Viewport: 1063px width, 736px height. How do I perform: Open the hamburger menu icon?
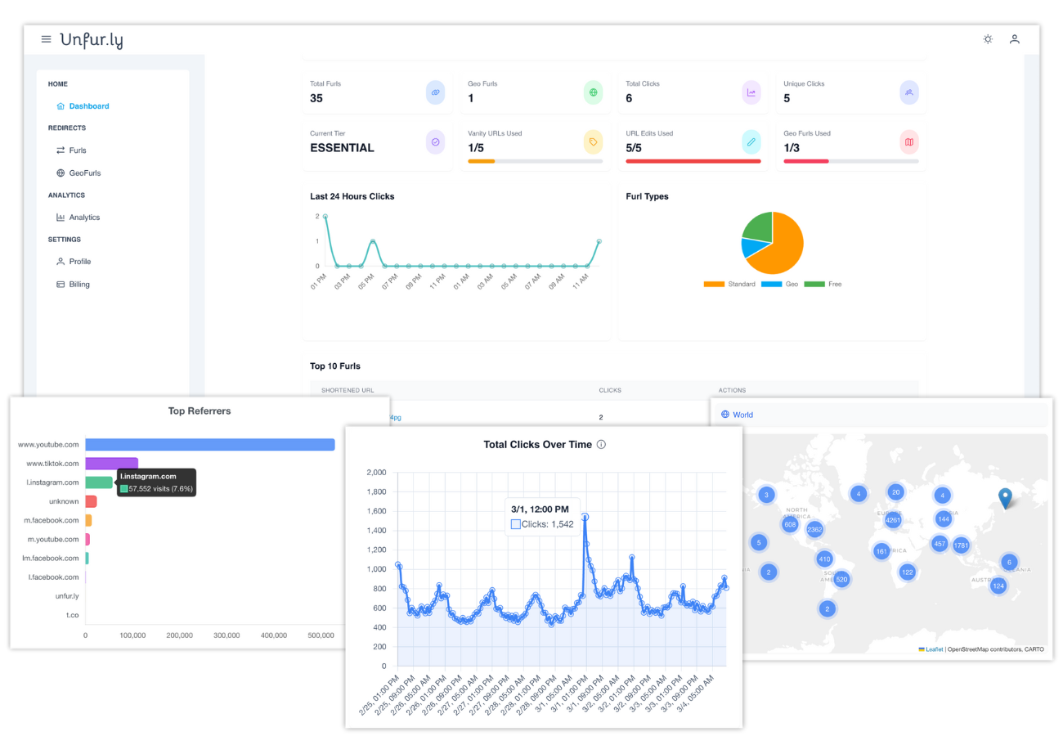coord(46,39)
